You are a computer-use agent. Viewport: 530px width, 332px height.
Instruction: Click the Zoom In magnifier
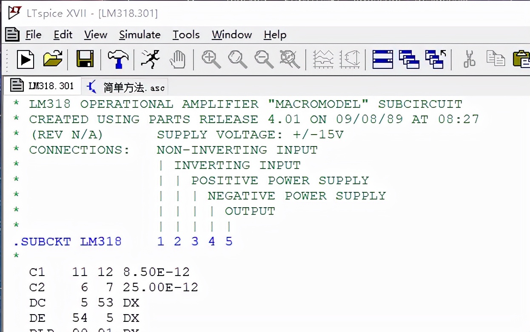[211, 59]
